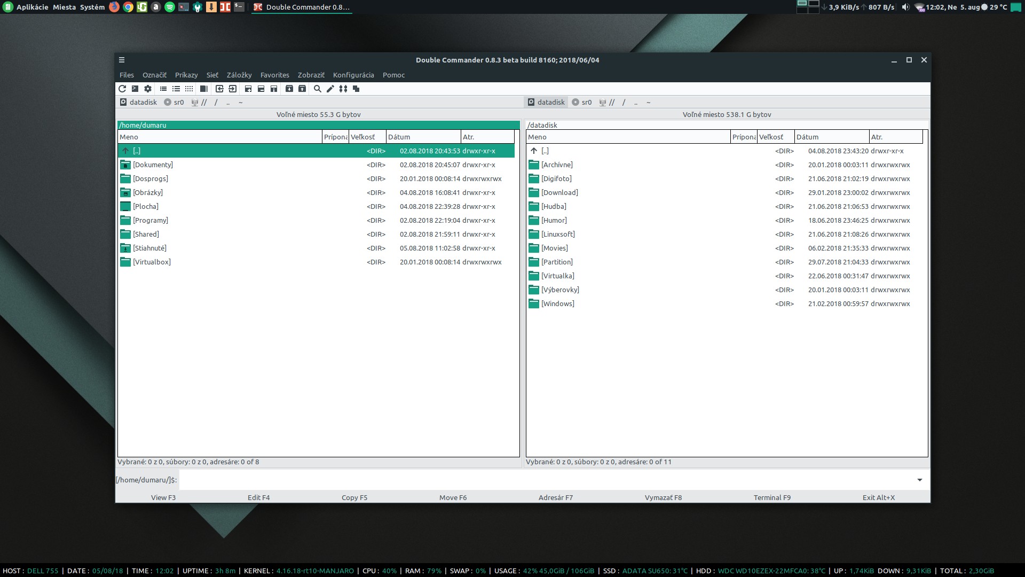Go up one level in left panel
1025x577 pixels.
(228, 102)
